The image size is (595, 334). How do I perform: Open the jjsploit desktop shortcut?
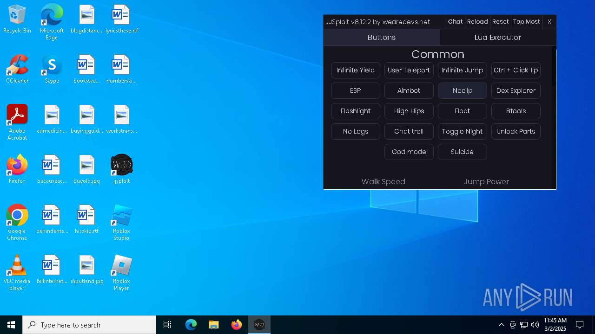[x=121, y=169]
